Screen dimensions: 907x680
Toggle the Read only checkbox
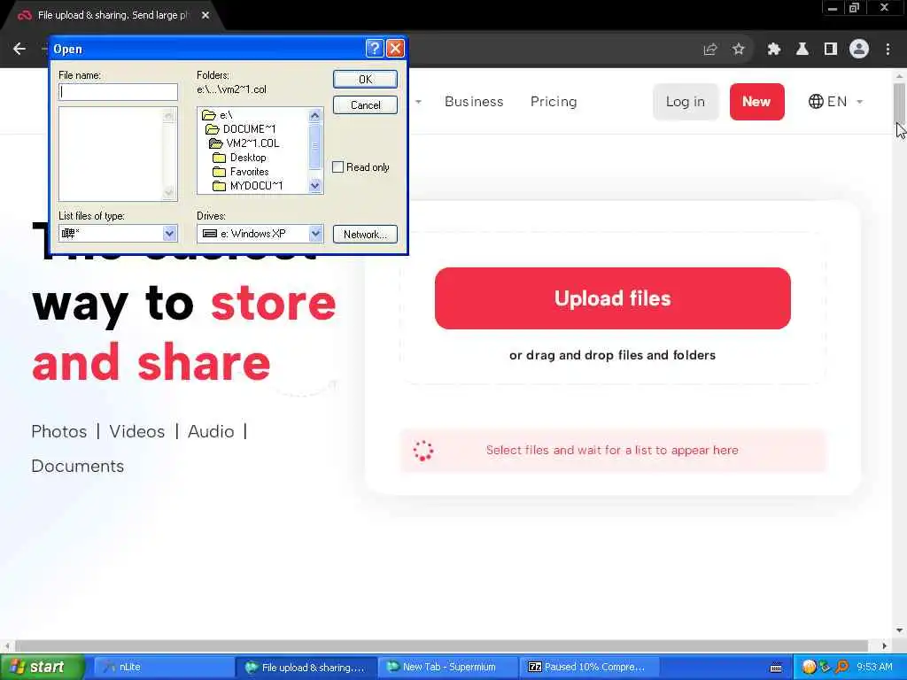click(x=337, y=167)
